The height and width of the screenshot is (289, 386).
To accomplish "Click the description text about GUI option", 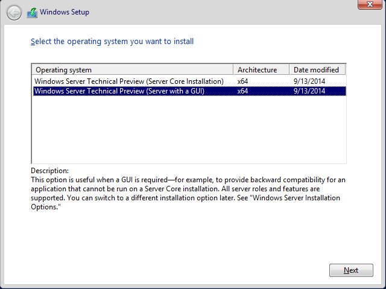I will point(188,193).
